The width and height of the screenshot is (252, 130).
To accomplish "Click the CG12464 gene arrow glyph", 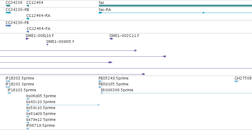I will [28, 6].
